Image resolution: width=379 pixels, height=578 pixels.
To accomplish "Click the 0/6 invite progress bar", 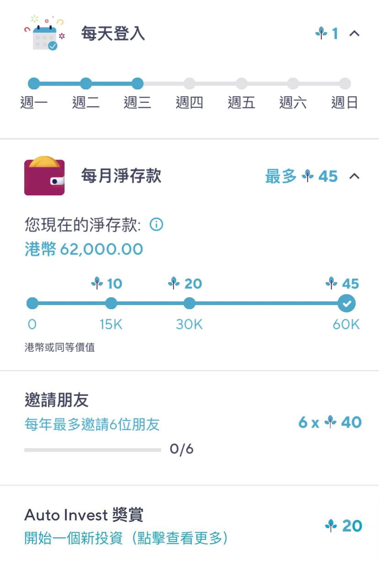I will [x=92, y=450].
